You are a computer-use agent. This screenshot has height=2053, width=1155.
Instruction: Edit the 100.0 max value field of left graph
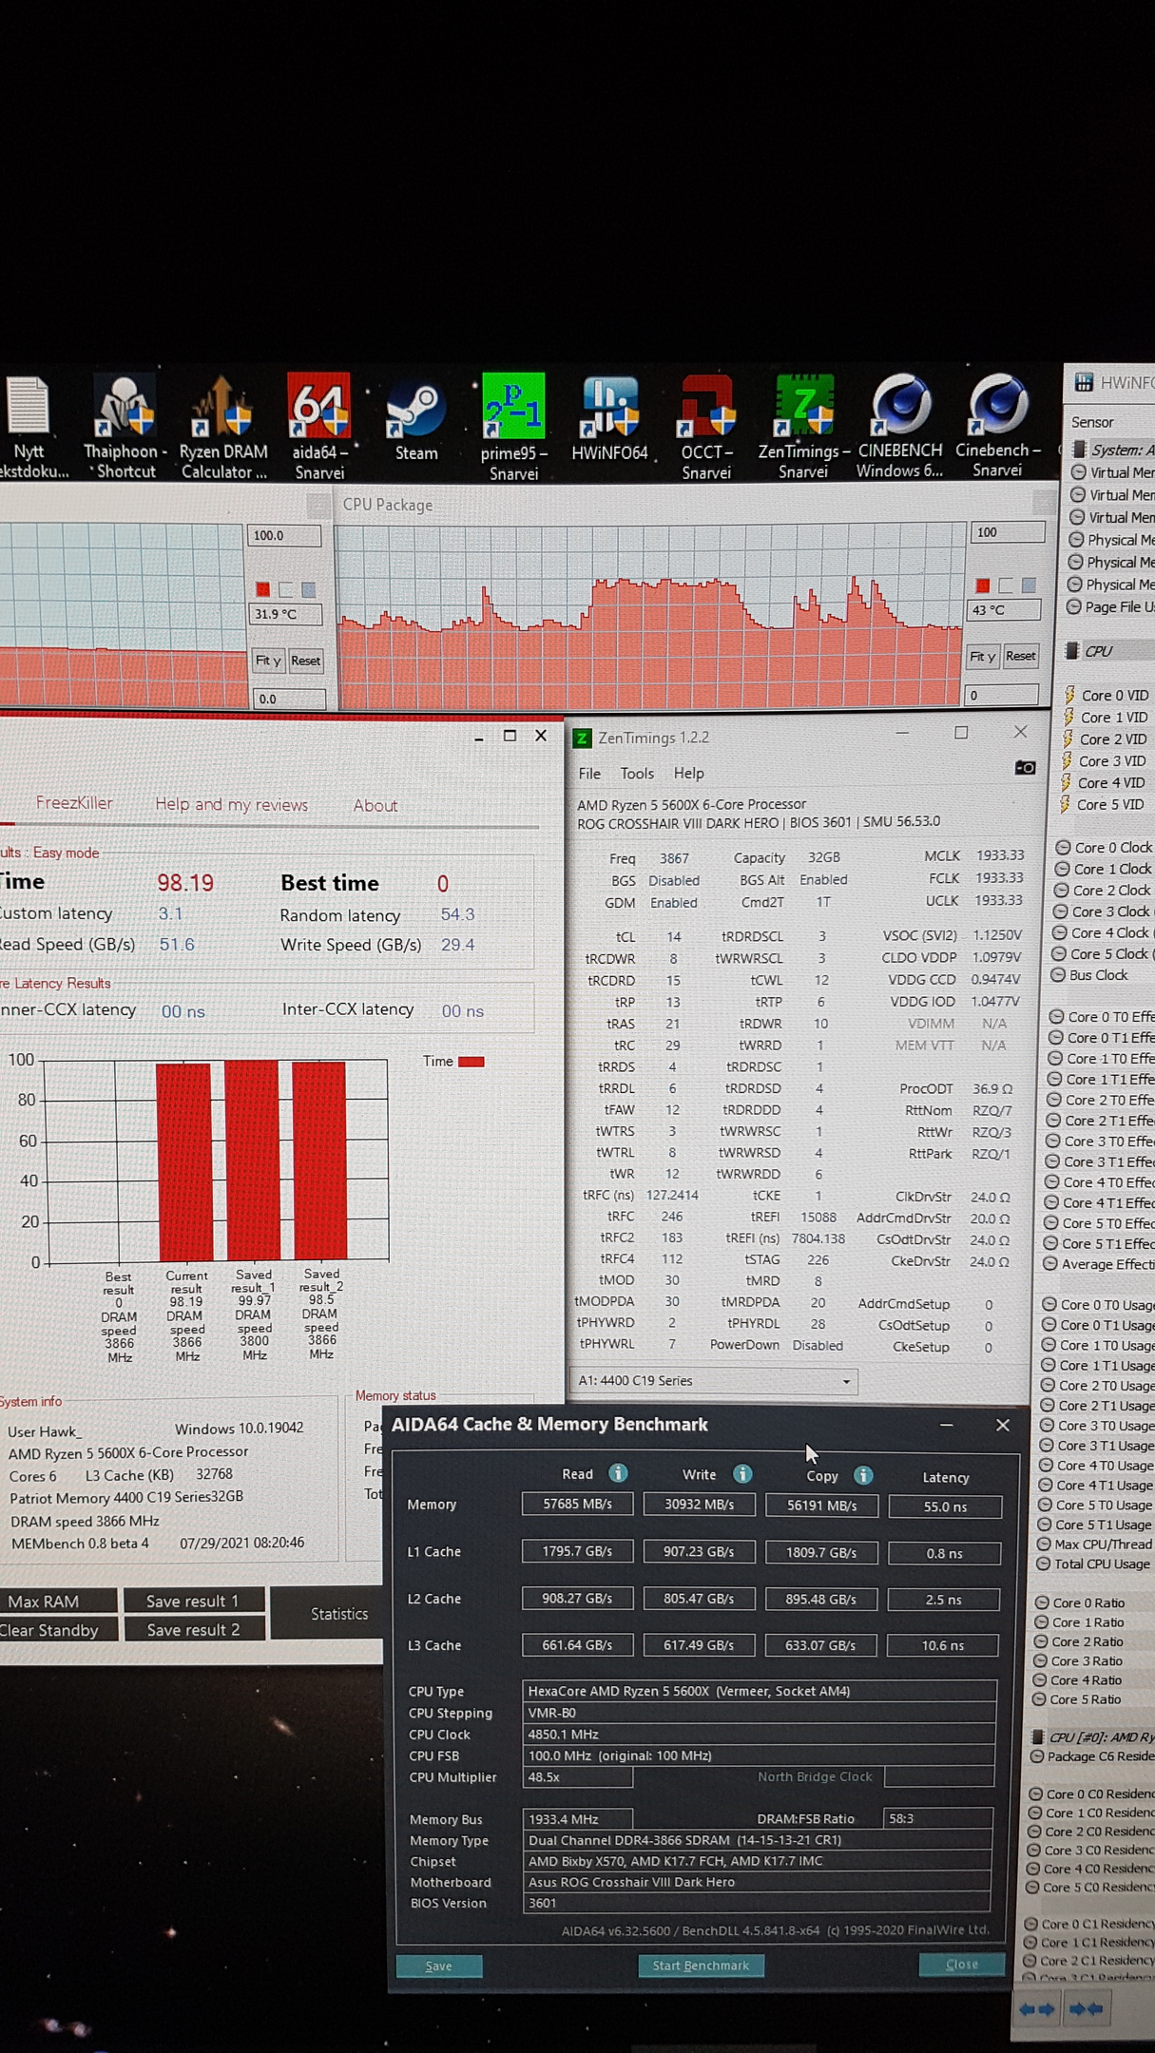click(x=284, y=536)
